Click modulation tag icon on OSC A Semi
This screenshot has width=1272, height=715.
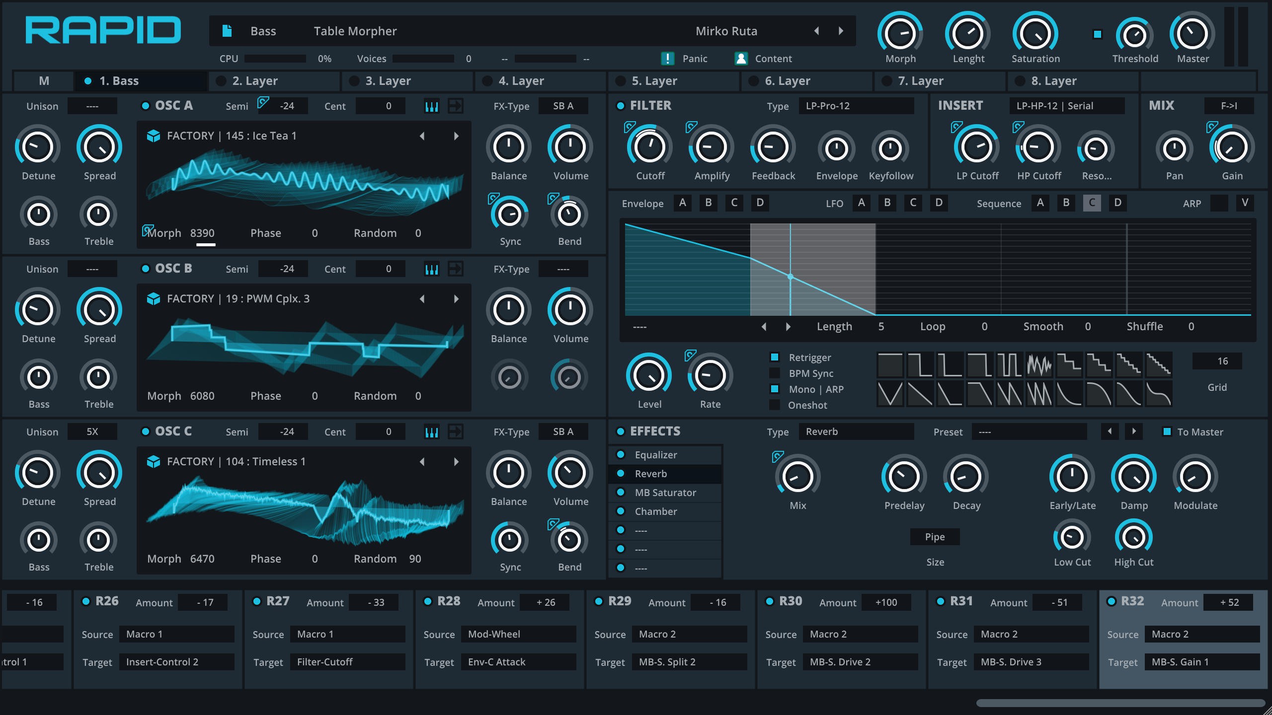coord(263,103)
